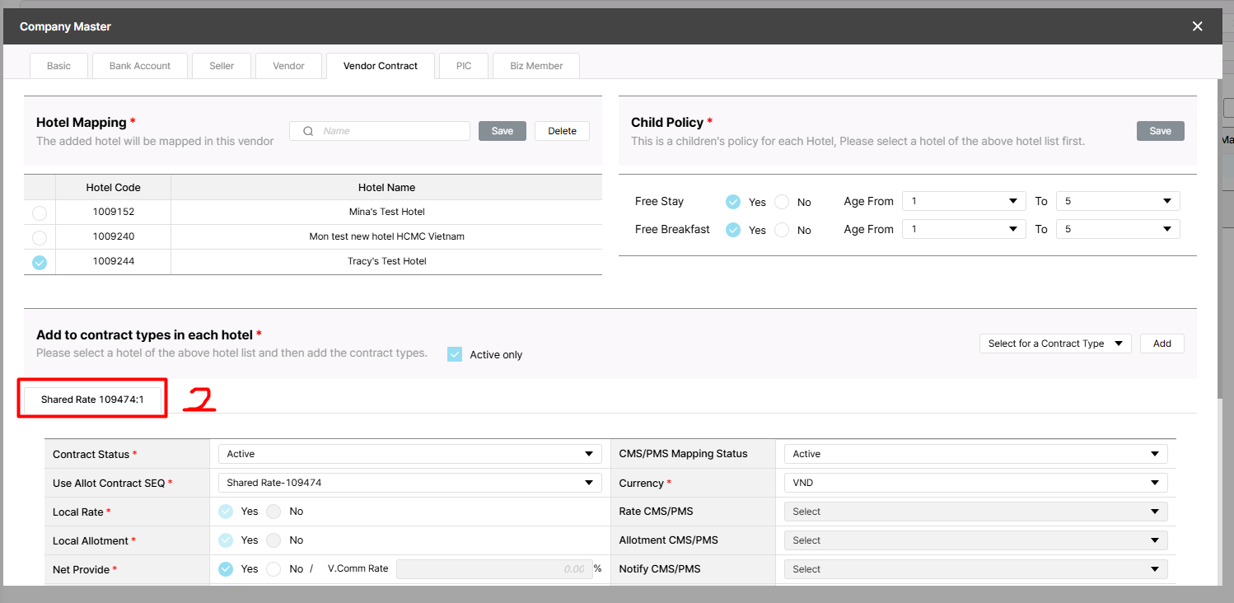
Task: Toggle the Active only checkbox
Action: tap(455, 354)
